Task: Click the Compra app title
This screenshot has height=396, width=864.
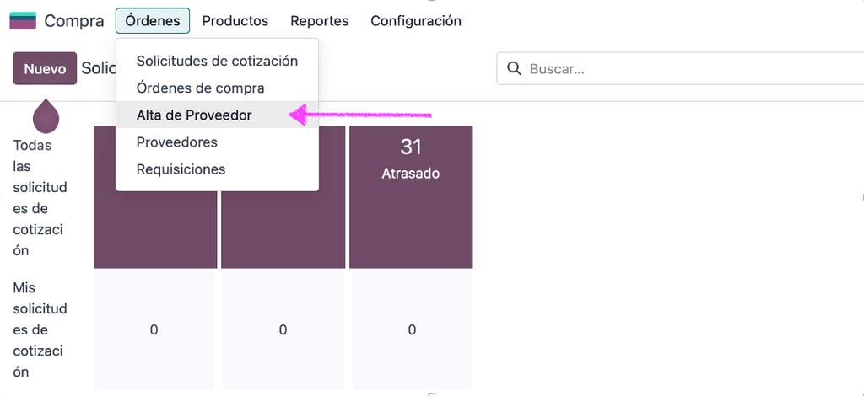Action: [x=74, y=21]
